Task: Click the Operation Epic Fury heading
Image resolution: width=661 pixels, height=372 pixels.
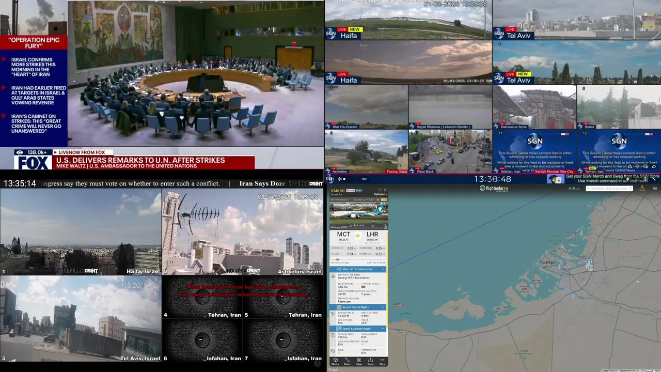Action: 33,43
